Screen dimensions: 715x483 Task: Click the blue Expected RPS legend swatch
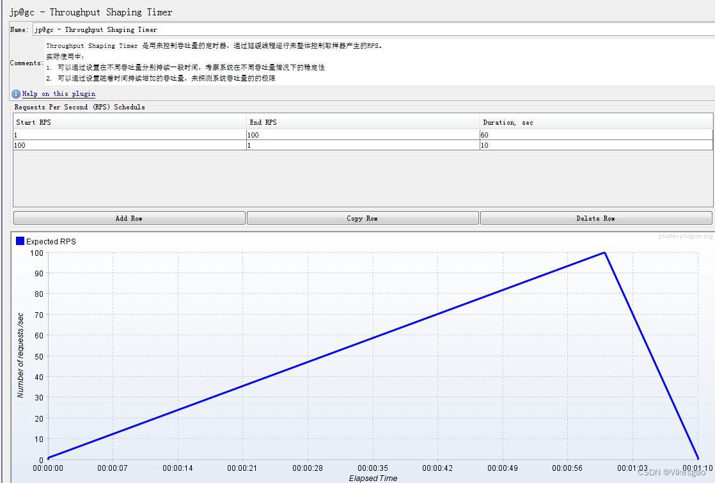[x=20, y=241]
